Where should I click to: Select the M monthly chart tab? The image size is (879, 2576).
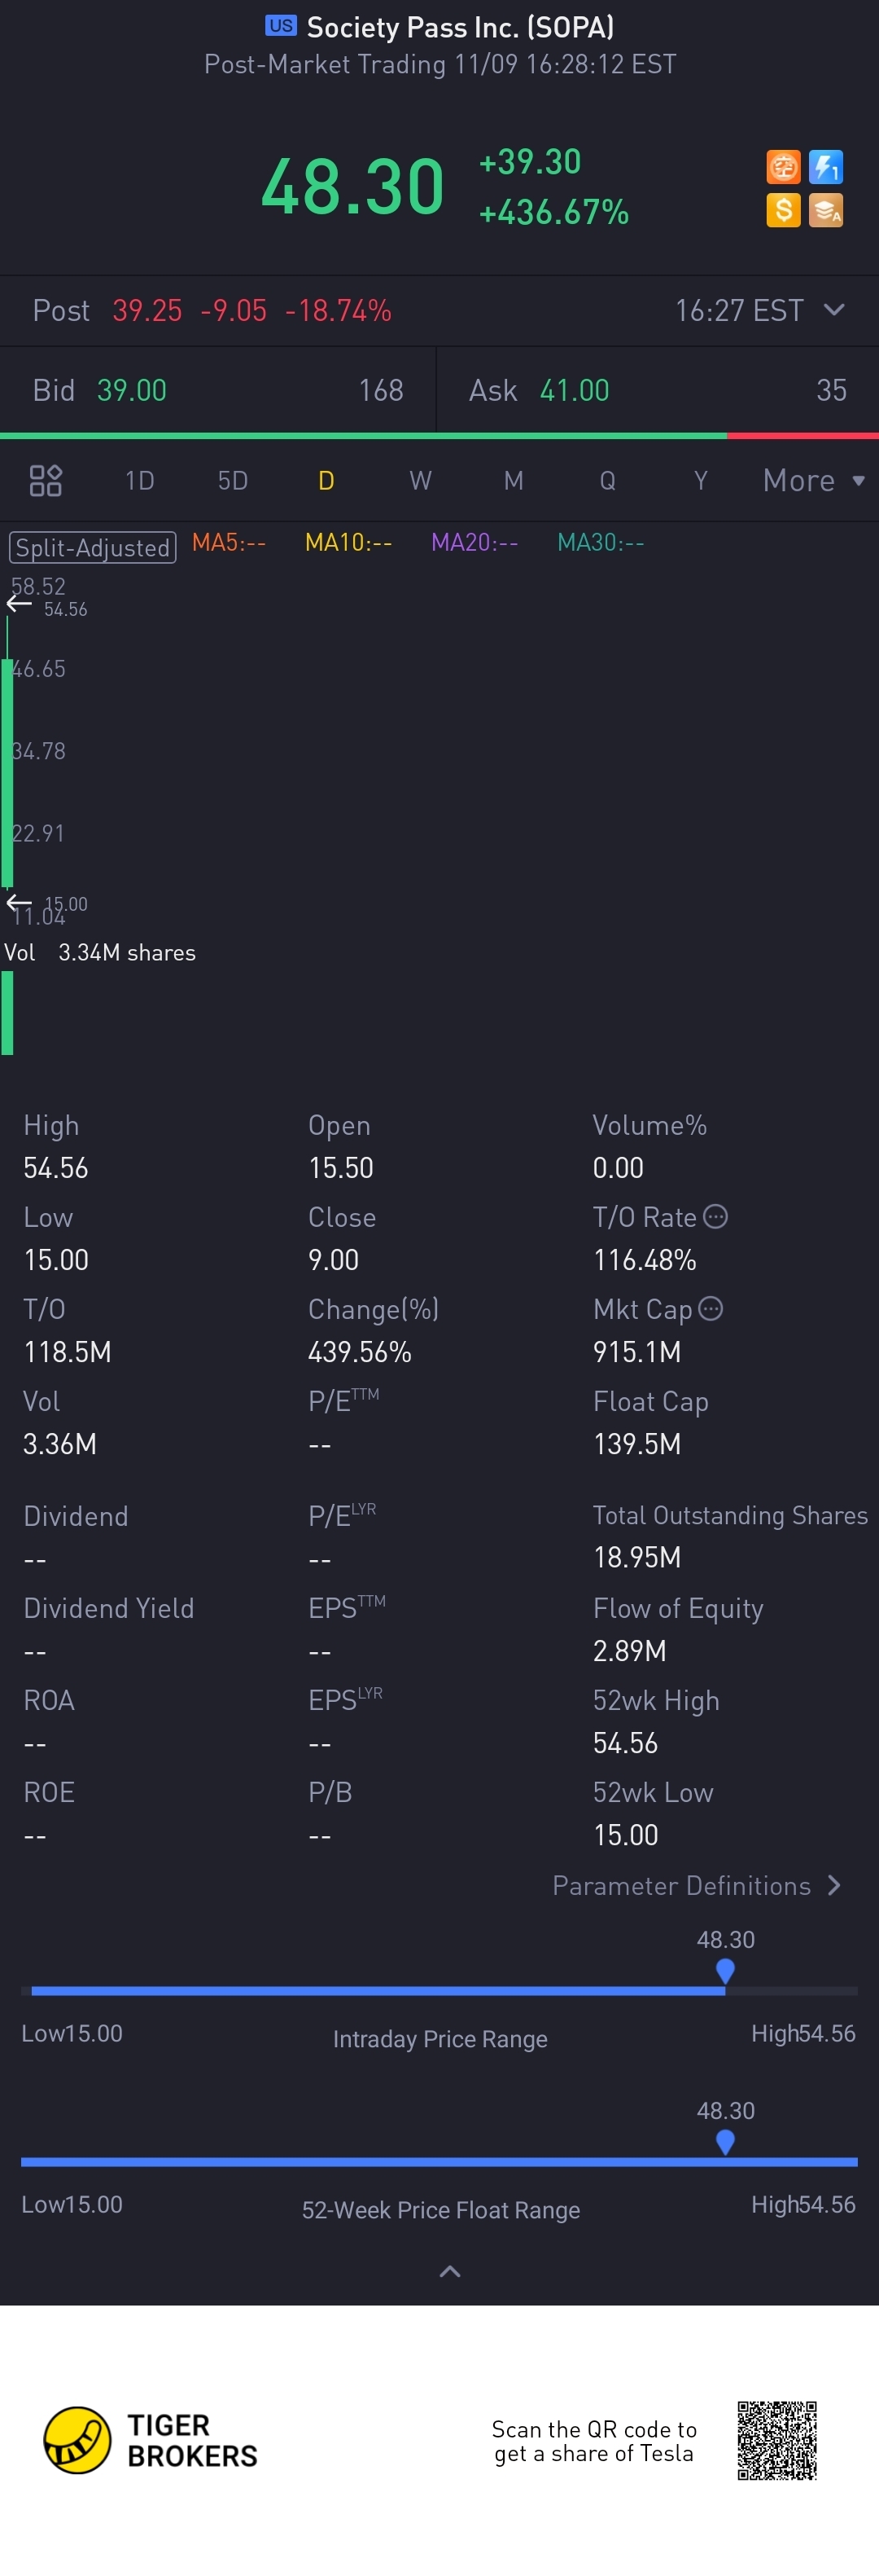[514, 481]
